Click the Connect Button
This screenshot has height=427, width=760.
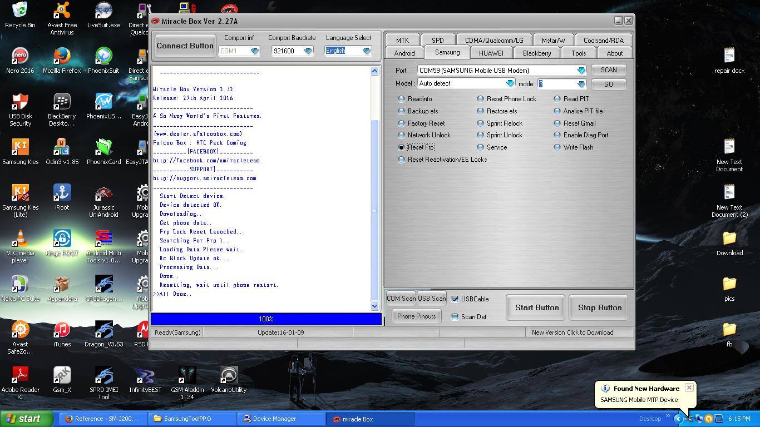pos(185,46)
